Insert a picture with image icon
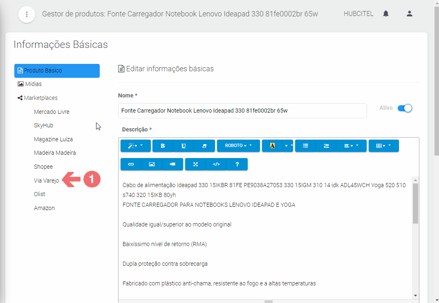Image resolution: width=439 pixels, height=303 pixels. 152,164
